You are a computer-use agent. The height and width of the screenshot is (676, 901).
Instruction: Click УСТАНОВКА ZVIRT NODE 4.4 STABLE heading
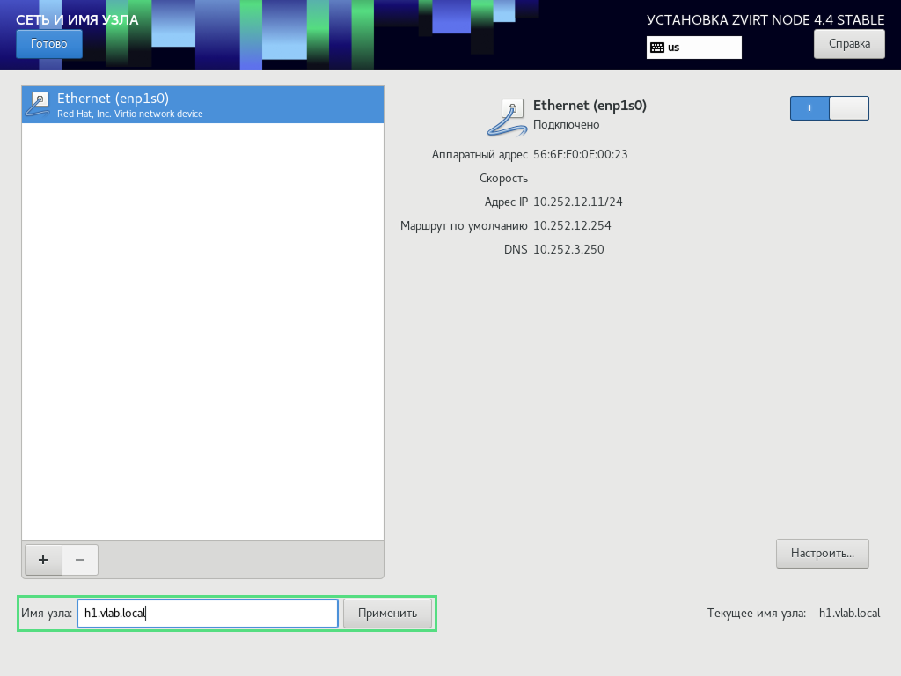(x=765, y=20)
